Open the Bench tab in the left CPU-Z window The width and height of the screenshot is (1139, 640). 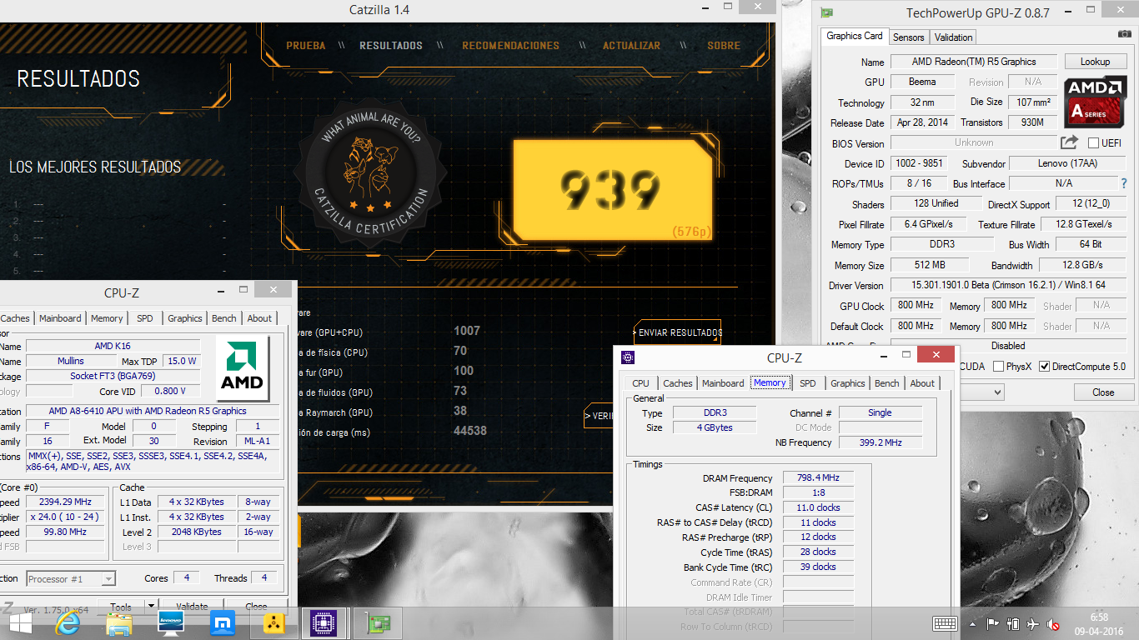coord(224,318)
